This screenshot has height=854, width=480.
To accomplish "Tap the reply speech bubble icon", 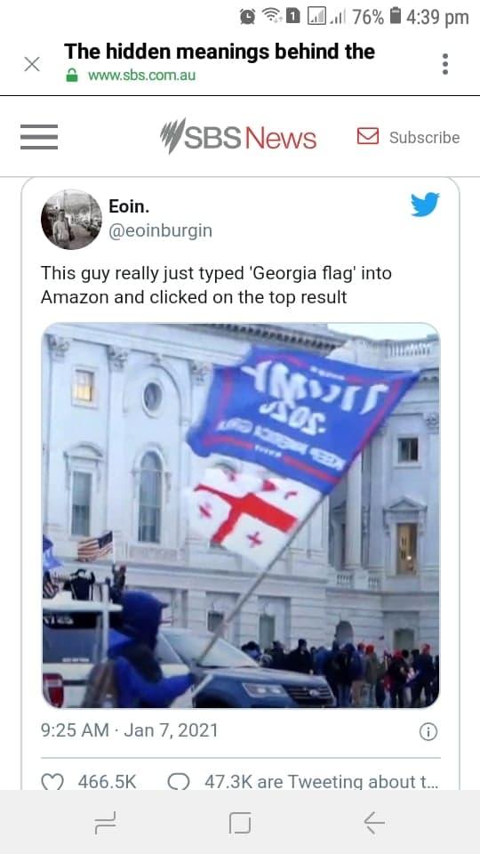I will [179, 782].
